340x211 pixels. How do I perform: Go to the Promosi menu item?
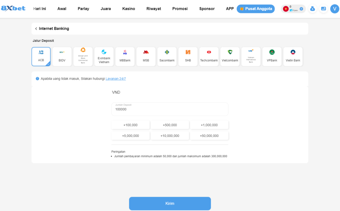coord(180,9)
